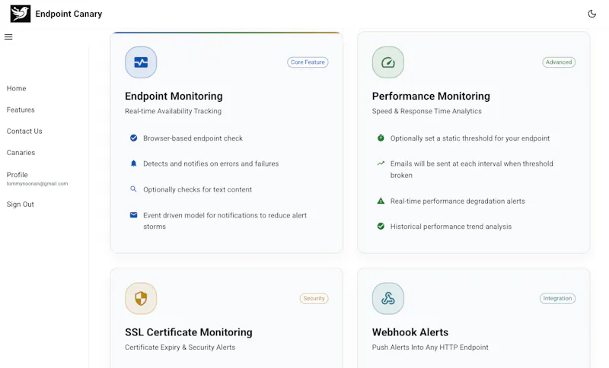Click the Performance Monitoring heading
This screenshot has height=368, width=609.
point(431,96)
